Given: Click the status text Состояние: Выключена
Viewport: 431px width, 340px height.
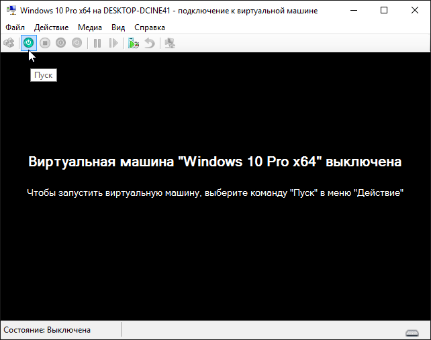Looking at the screenshot, I should (47, 330).
